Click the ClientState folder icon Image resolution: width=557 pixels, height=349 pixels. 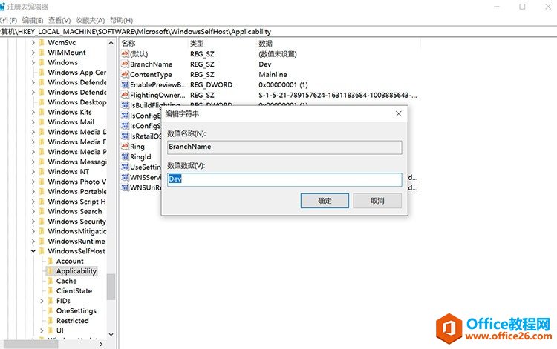pos(50,291)
